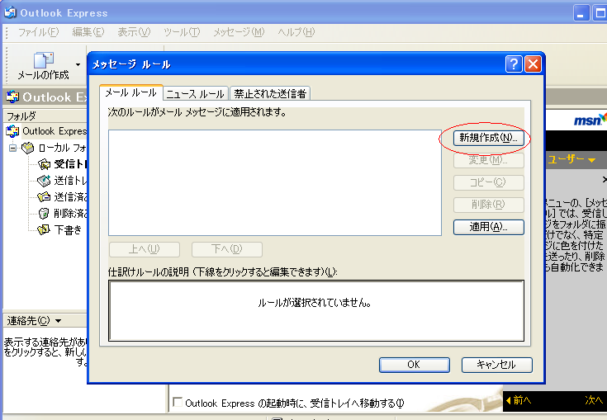Switch to the ニュース ルール tab

196,93
